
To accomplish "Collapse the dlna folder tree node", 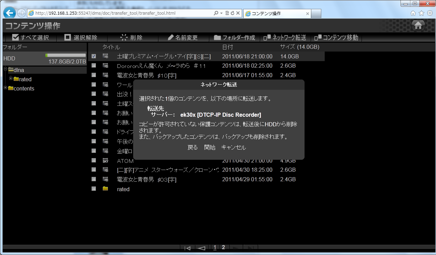I will (x=5, y=69).
